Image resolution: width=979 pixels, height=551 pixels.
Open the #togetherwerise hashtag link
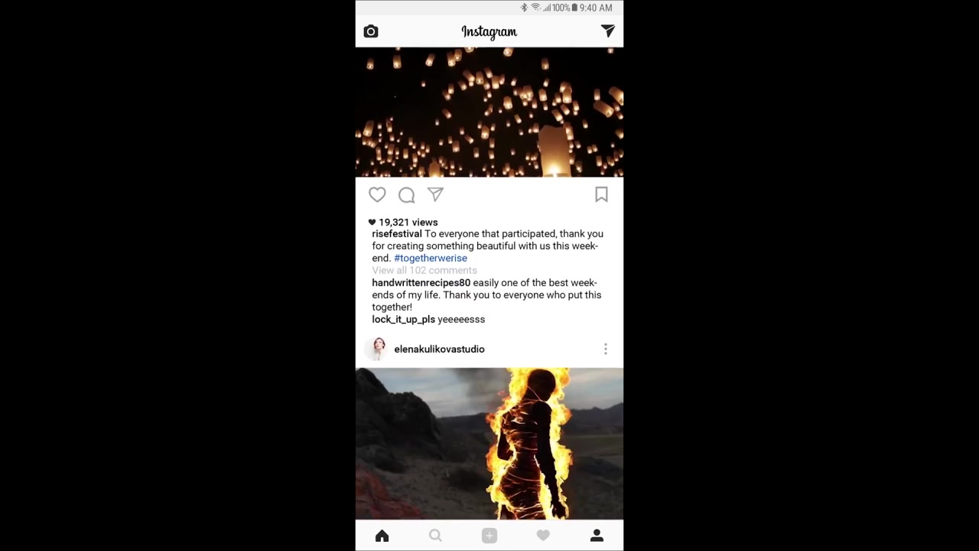pos(431,258)
